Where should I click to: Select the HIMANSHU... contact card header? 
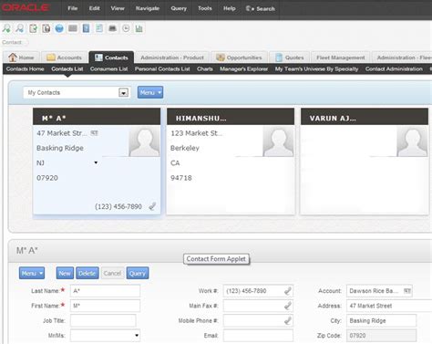[231, 117]
